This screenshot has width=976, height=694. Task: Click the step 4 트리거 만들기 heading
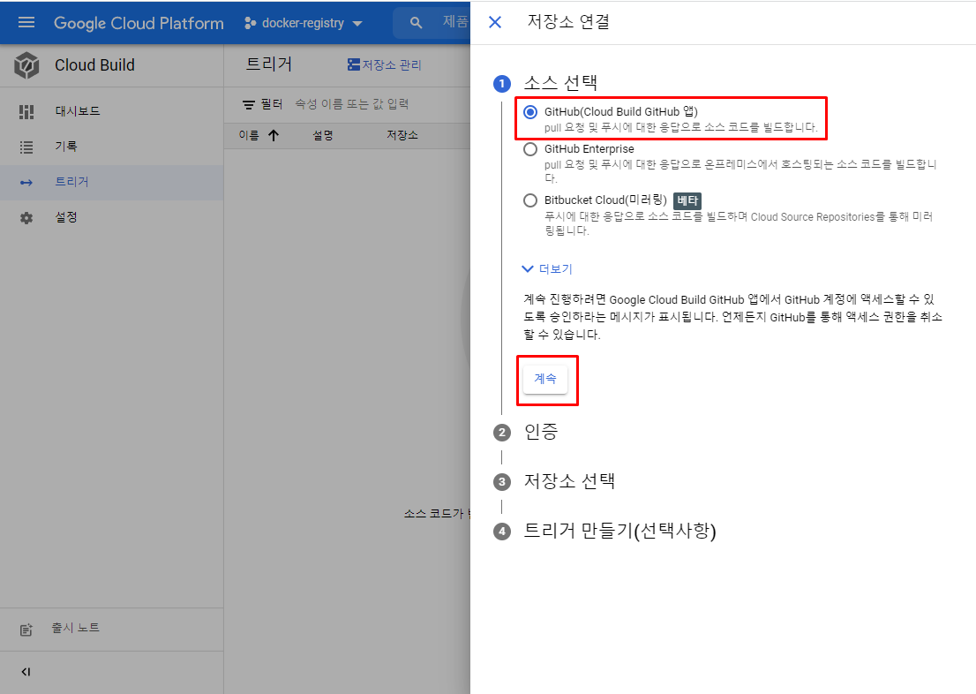pyautogui.click(x=620, y=531)
